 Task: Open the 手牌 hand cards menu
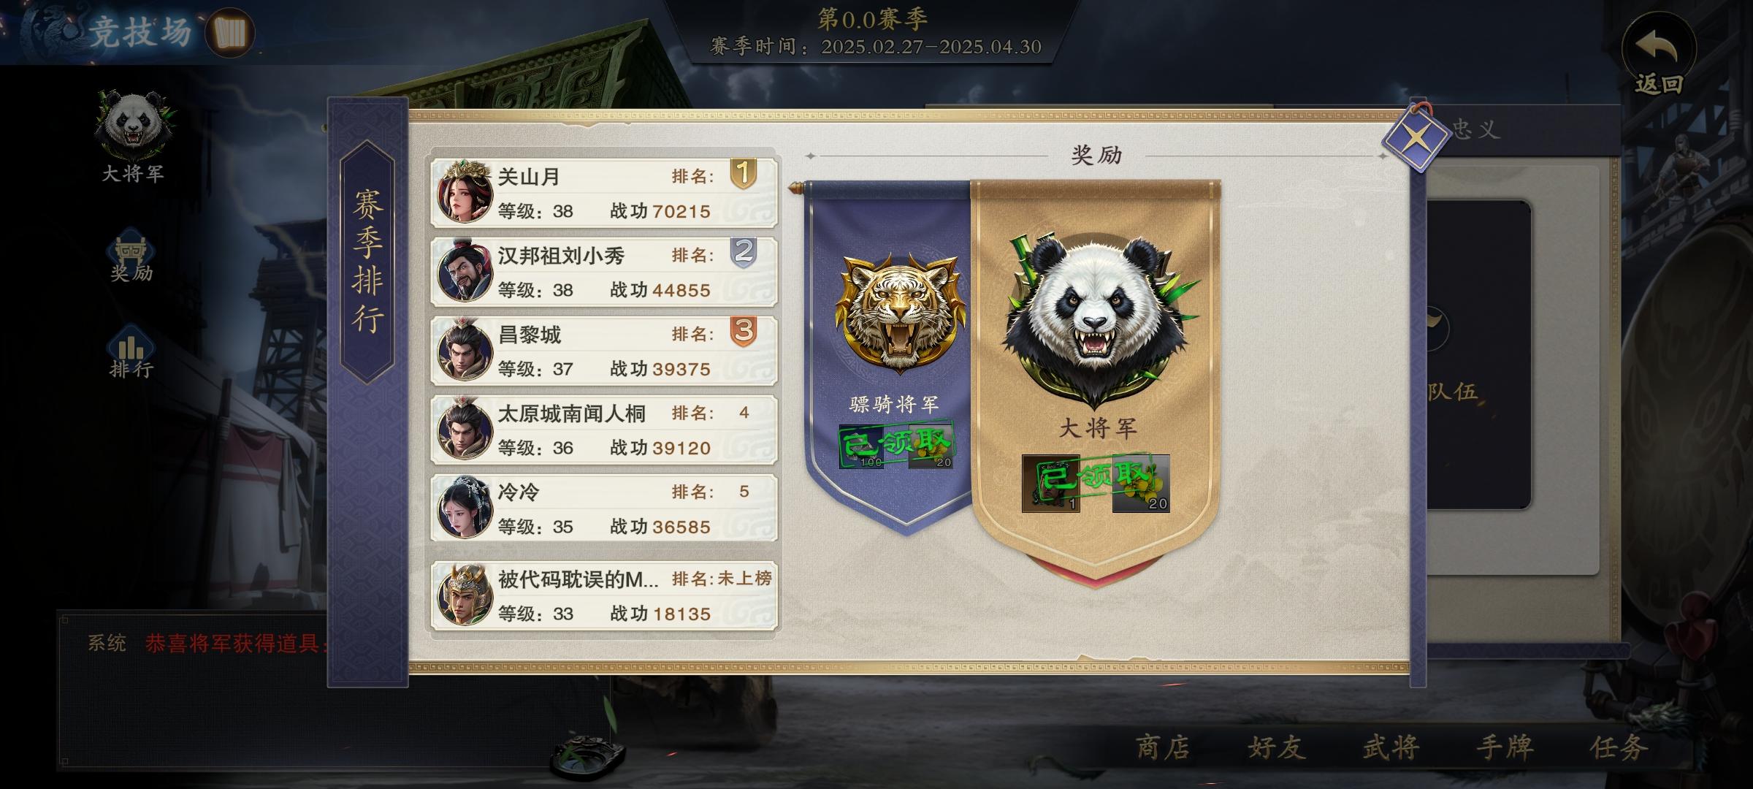coord(1505,747)
